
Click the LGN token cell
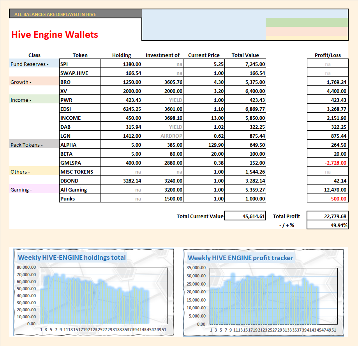pyautogui.click(x=80, y=135)
